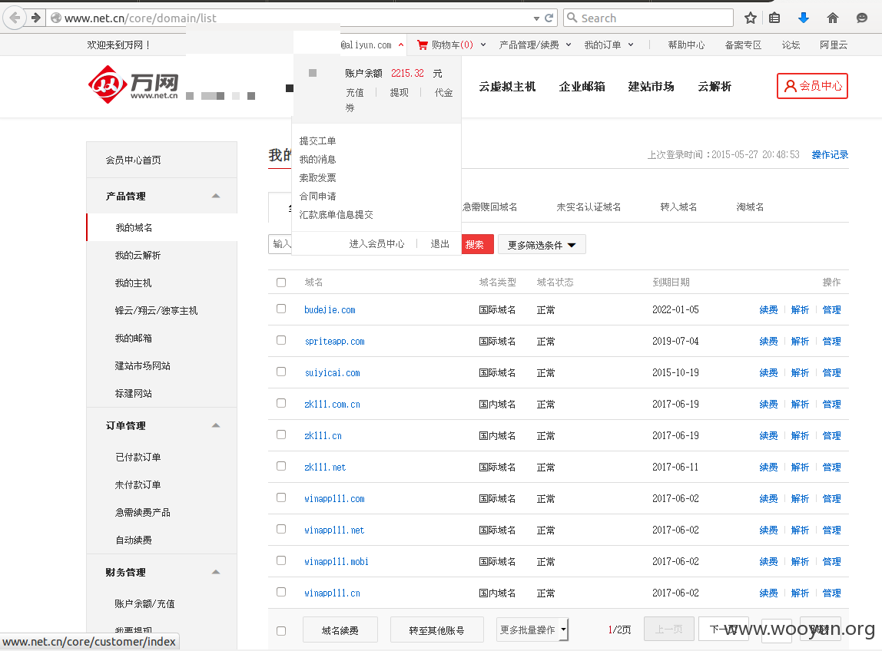Click 退出 to log out

pyautogui.click(x=440, y=243)
